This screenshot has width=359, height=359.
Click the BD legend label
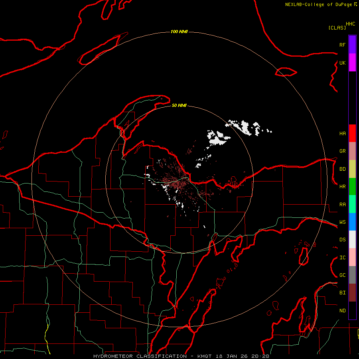click(x=342, y=169)
